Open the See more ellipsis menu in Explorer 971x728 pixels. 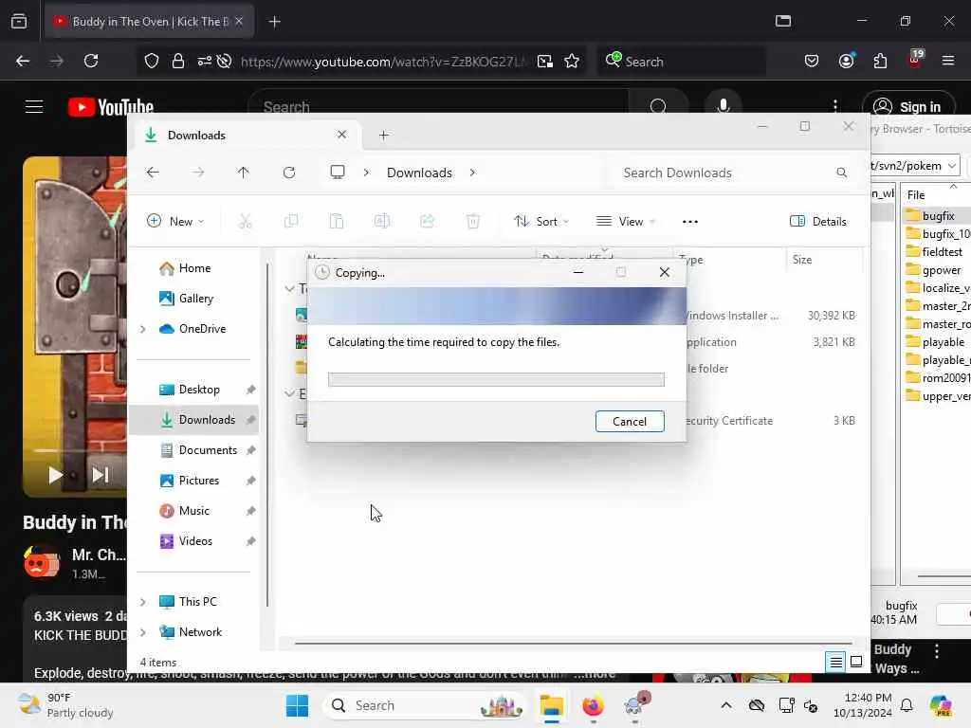[x=690, y=222]
